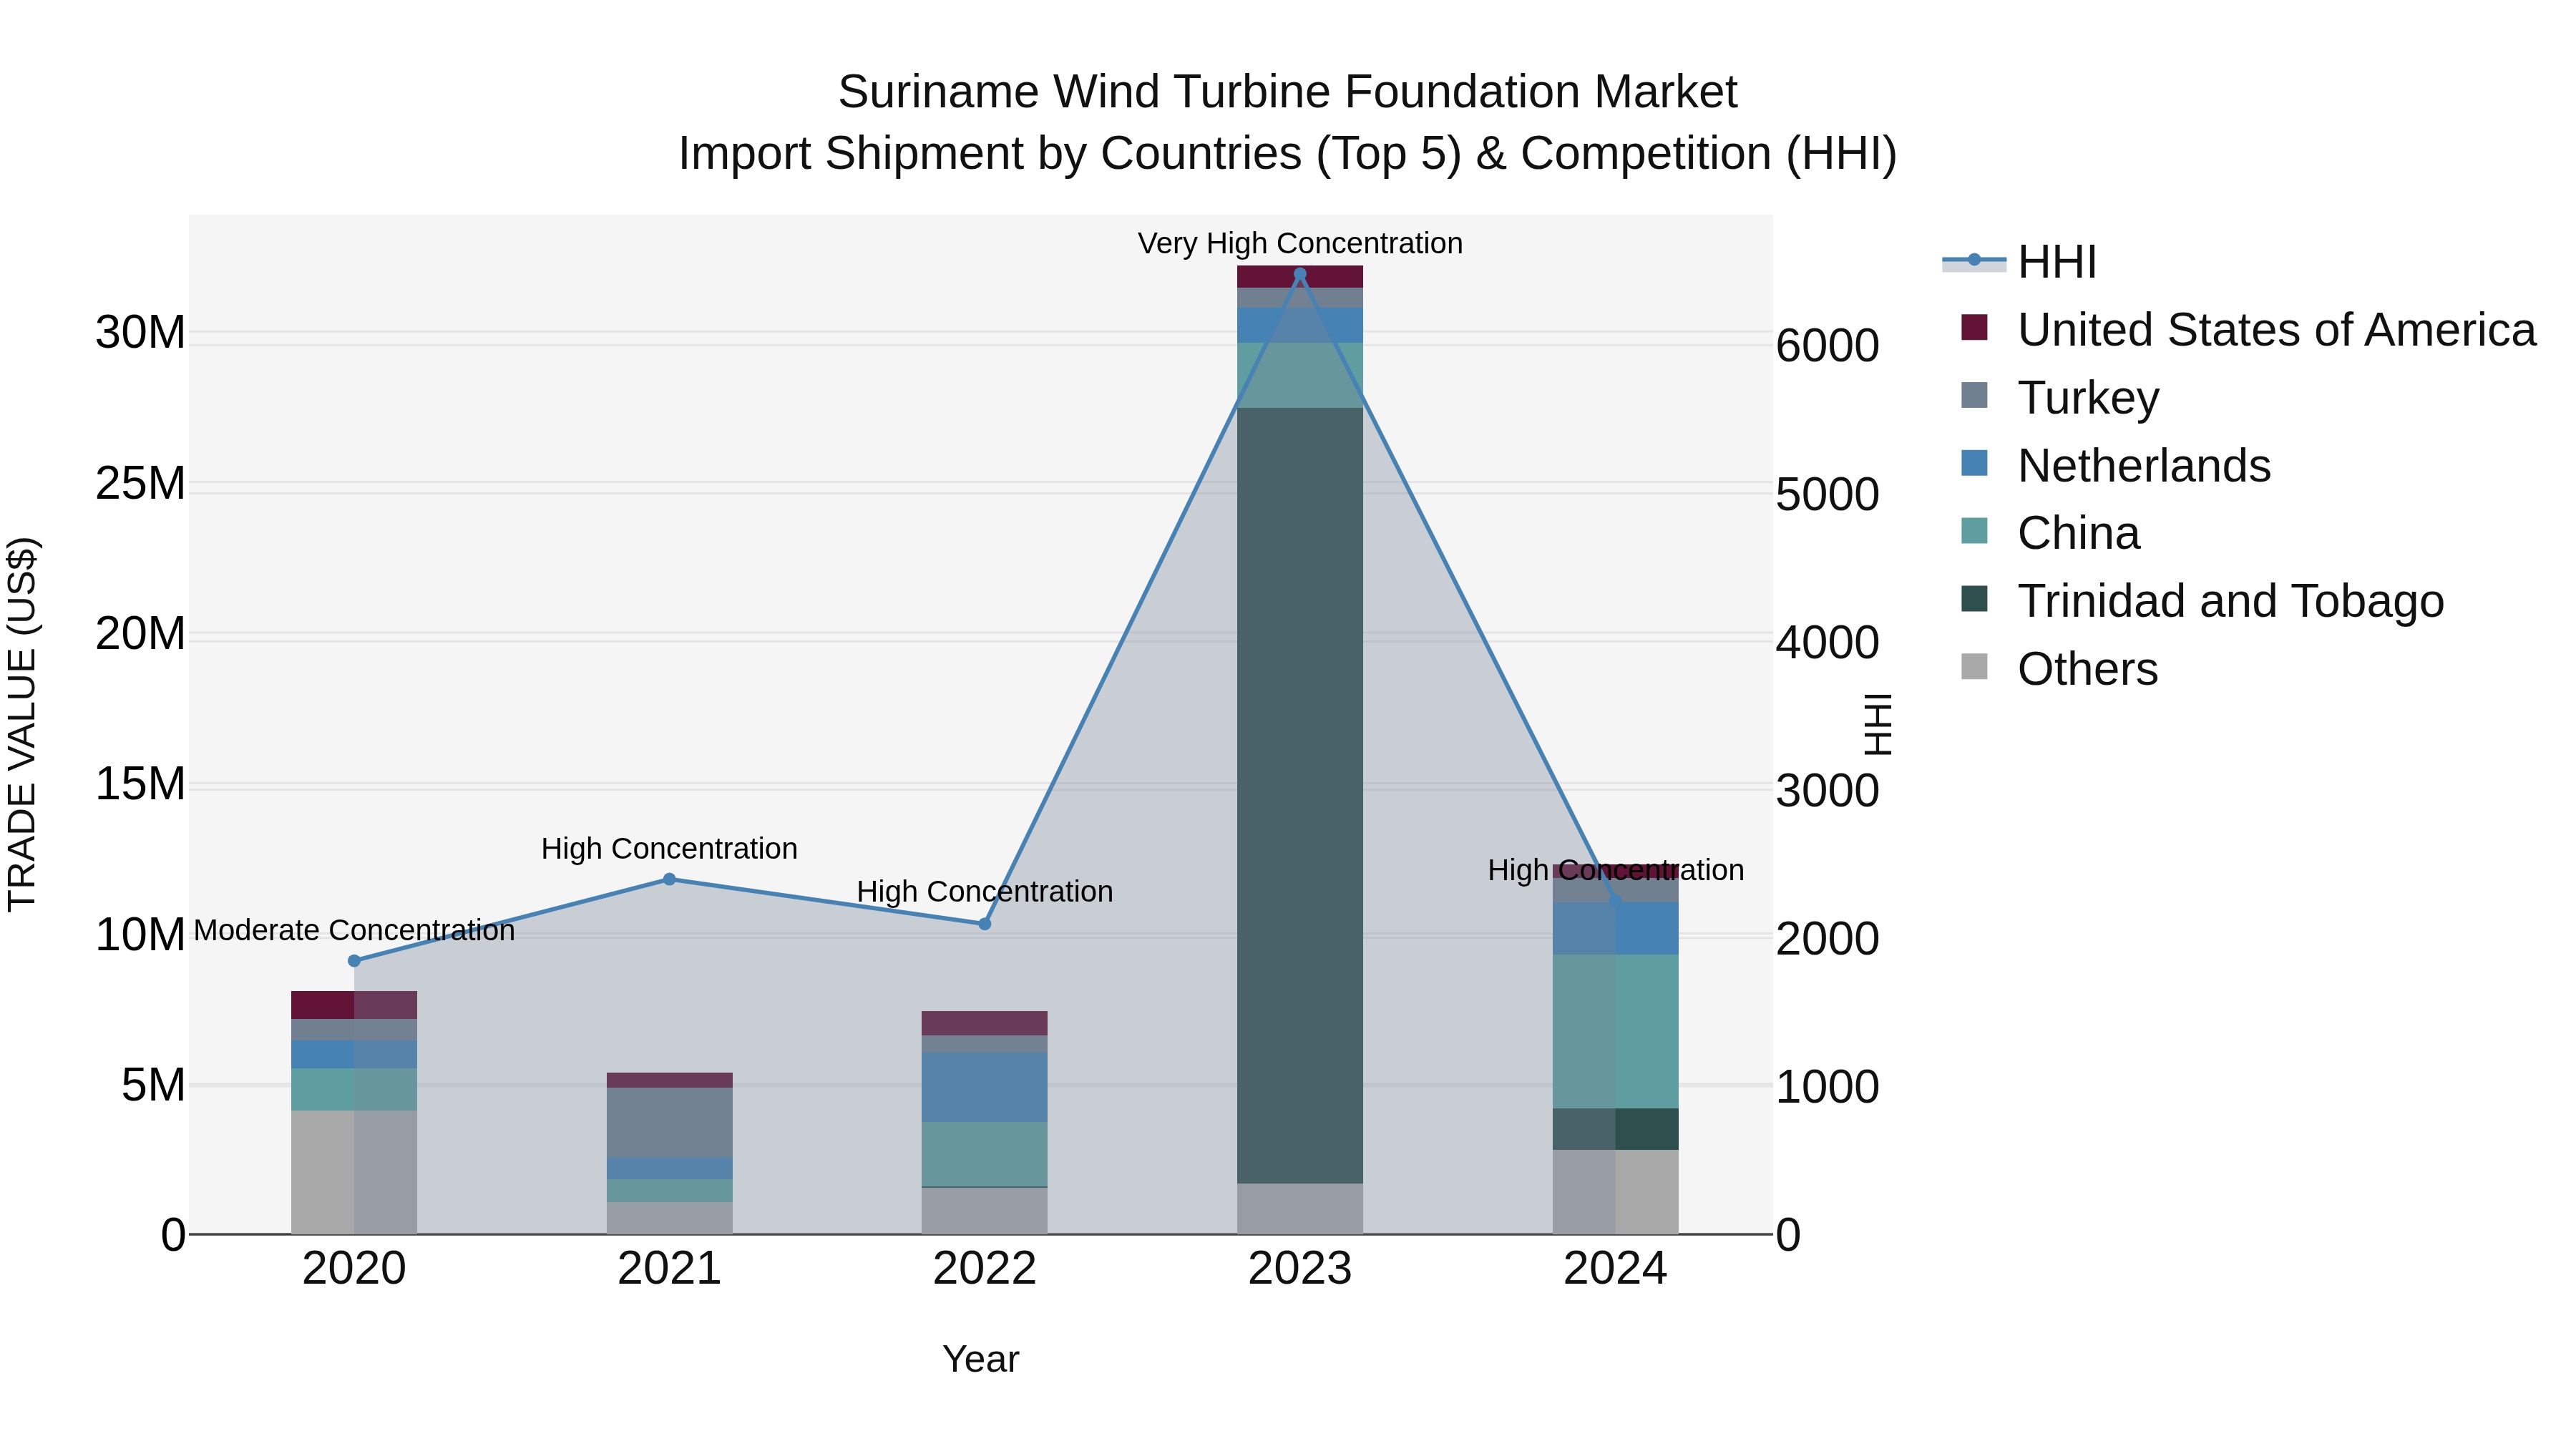Click the 2021 x-axis label
The height and width of the screenshot is (1449, 2576).
coord(669,1269)
